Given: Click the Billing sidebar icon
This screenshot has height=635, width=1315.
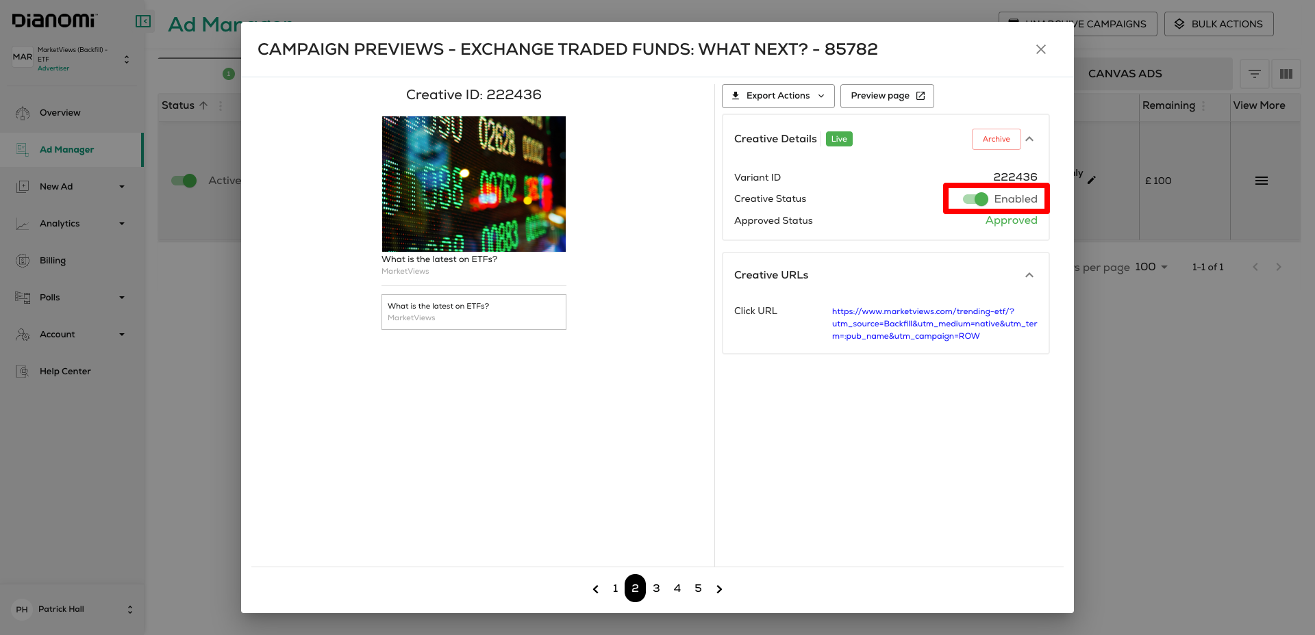Looking at the screenshot, I should point(23,261).
